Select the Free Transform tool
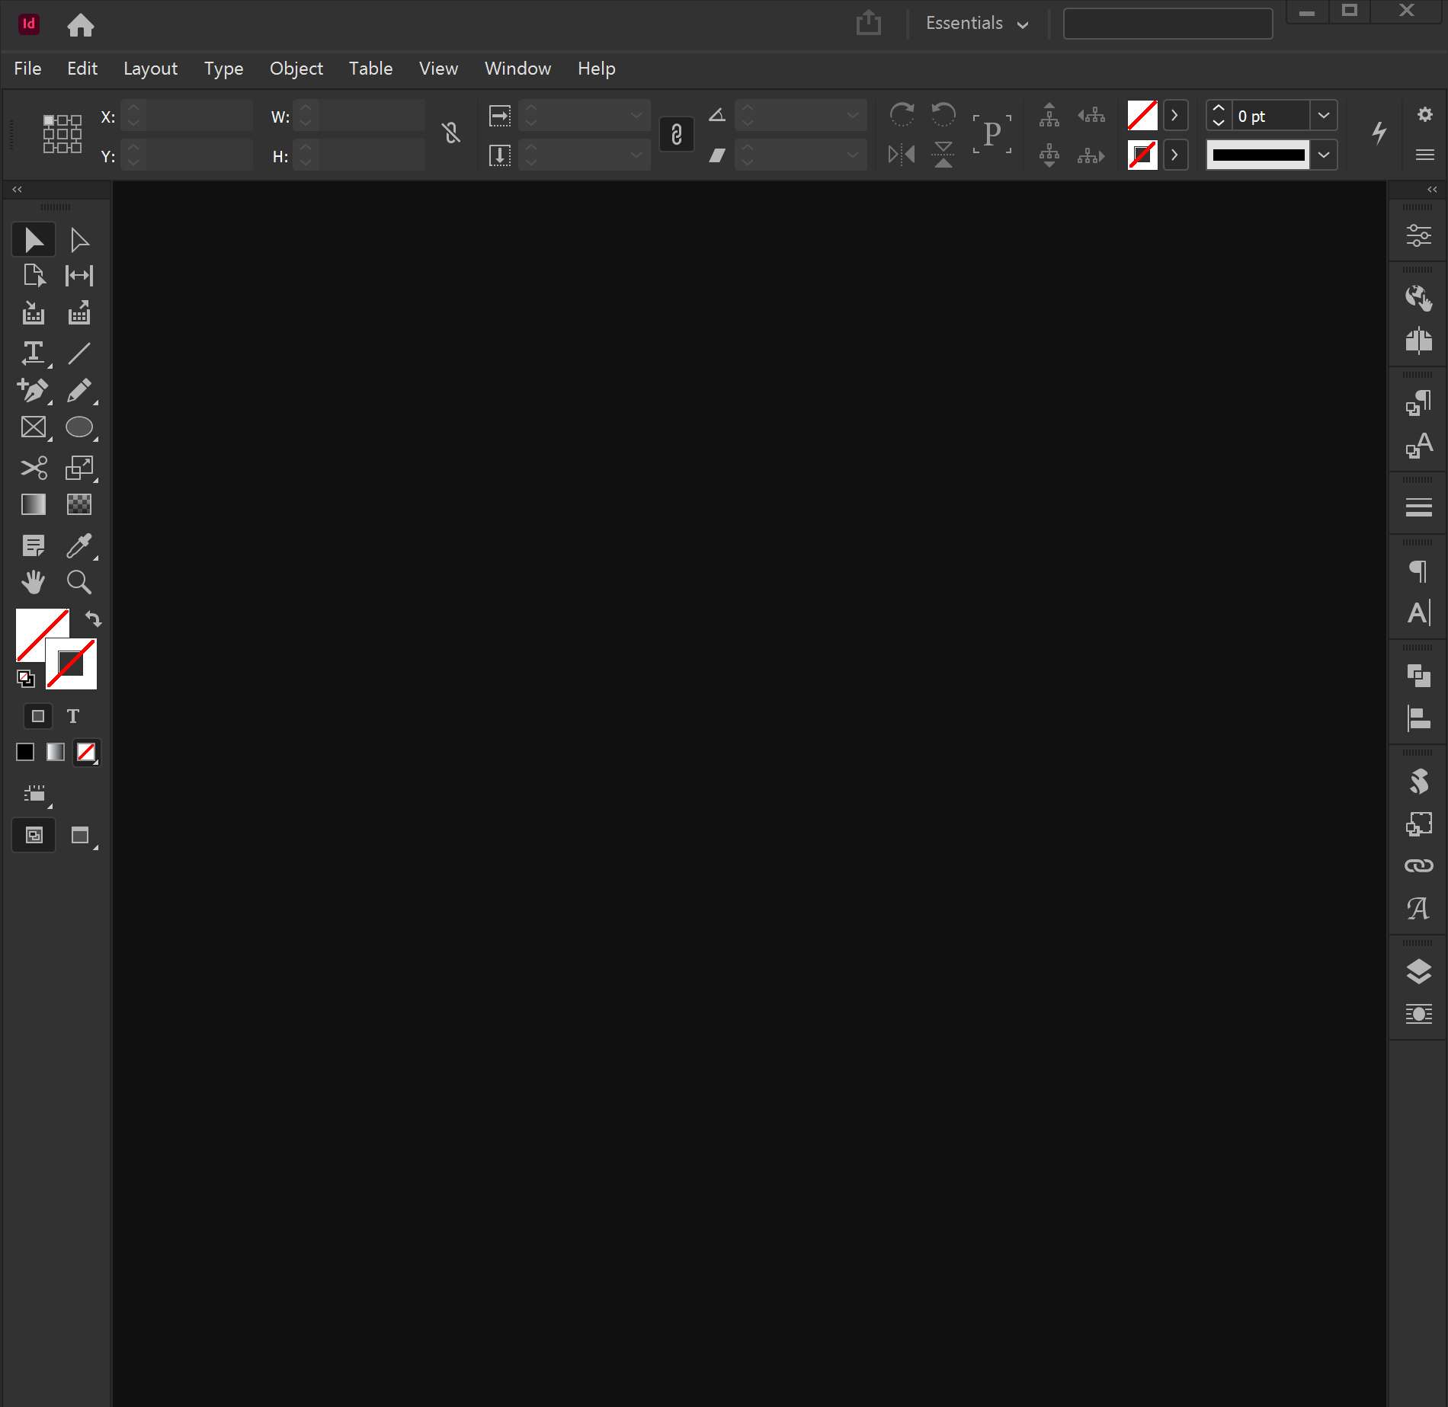The width and height of the screenshot is (1448, 1407). coord(79,467)
